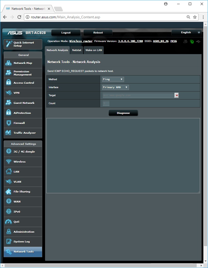Expand the Method Ping dropdown
The width and height of the screenshot is (208, 268).
(x=113, y=79)
